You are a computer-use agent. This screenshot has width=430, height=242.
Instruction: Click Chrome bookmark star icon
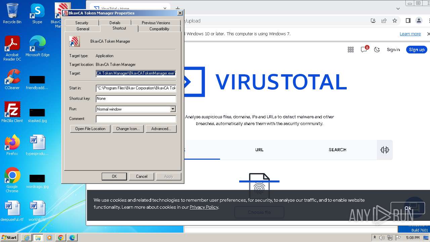(395, 21)
